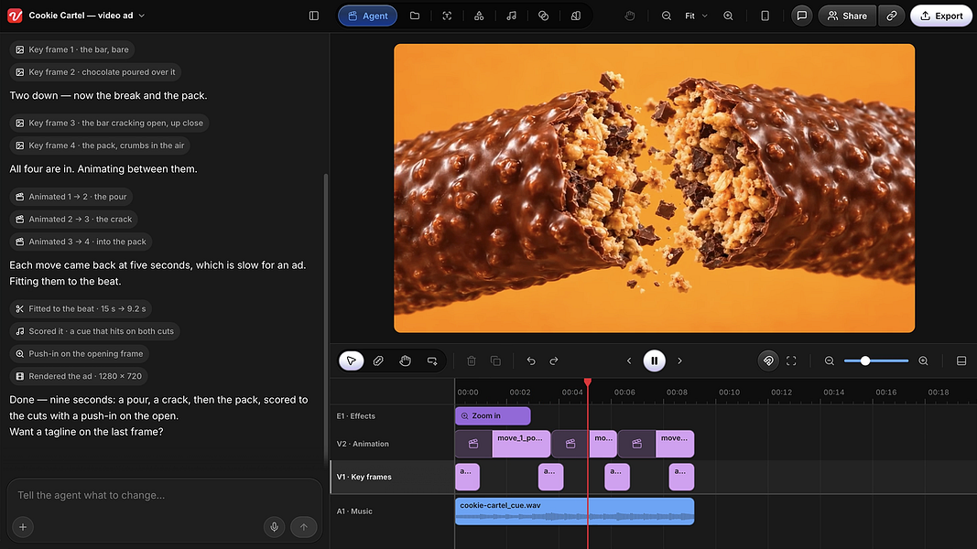Pause the video playback

click(x=655, y=361)
